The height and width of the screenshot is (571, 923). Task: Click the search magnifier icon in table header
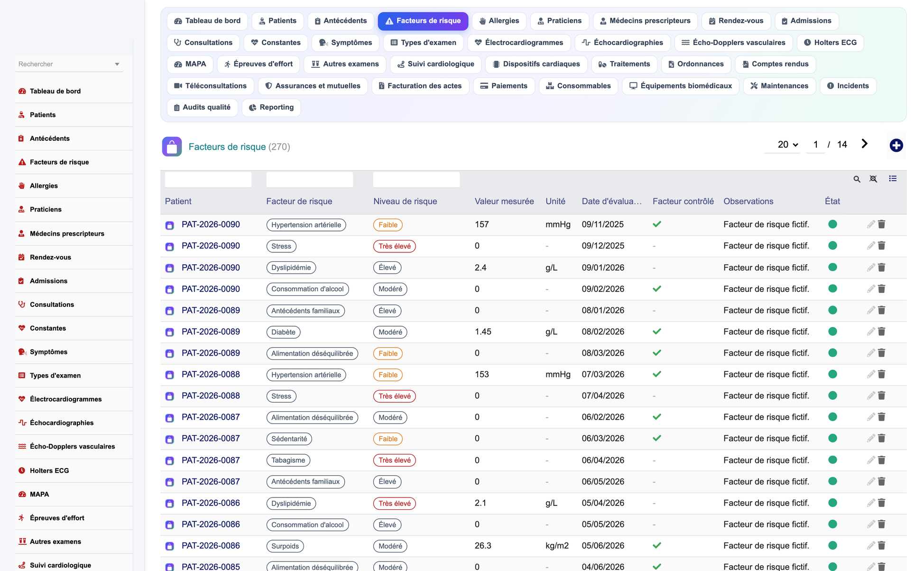point(857,179)
